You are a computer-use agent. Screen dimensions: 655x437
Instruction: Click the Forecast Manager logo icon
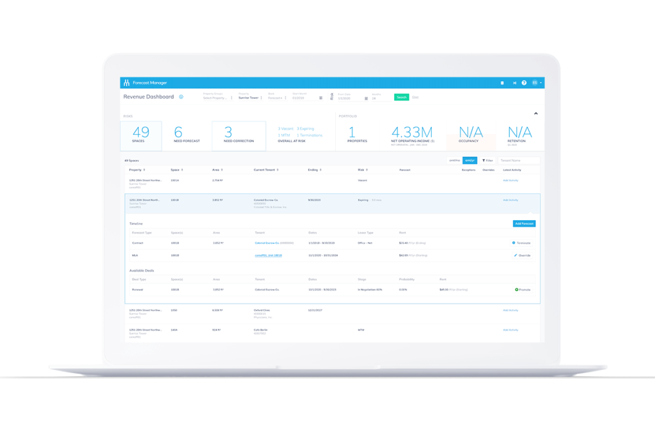coord(125,83)
